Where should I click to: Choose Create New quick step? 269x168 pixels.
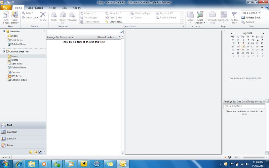tap(114, 22)
